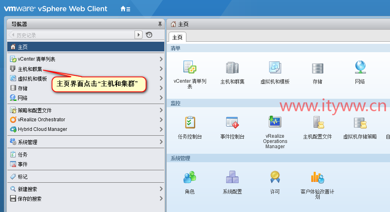Expand chevron beside 保存的搜索
The height and width of the screenshot is (212, 390).
coord(161,198)
